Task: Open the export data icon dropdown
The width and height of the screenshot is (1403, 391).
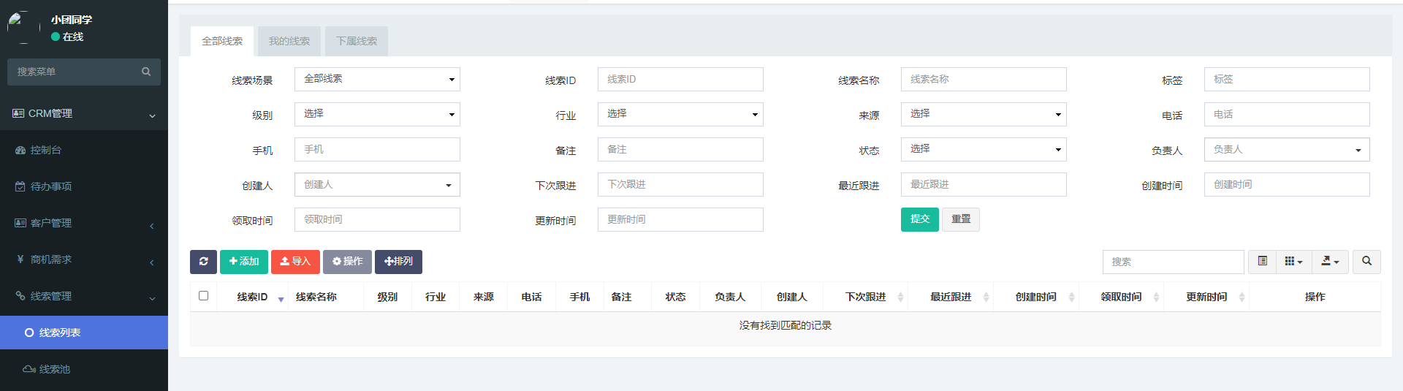Action: pyautogui.click(x=1330, y=262)
